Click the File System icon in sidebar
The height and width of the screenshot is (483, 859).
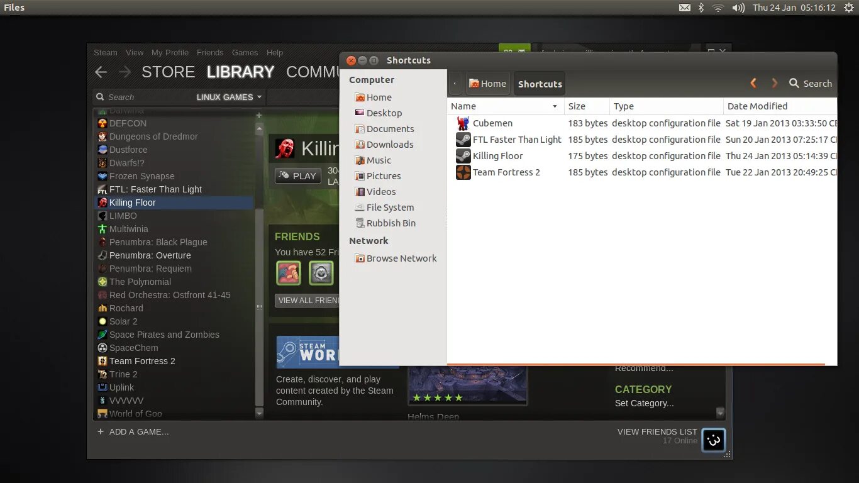(x=360, y=208)
